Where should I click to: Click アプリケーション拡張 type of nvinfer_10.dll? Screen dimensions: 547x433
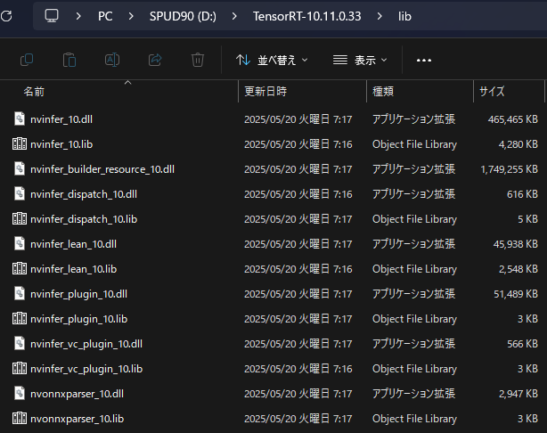click(413, 119)
